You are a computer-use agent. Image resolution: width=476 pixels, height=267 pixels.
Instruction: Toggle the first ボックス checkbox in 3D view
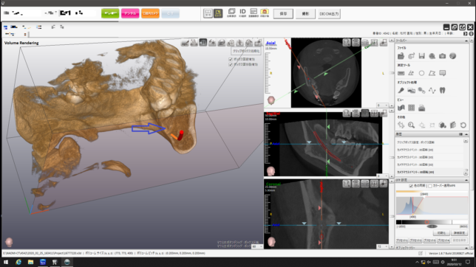click(231, 60)
